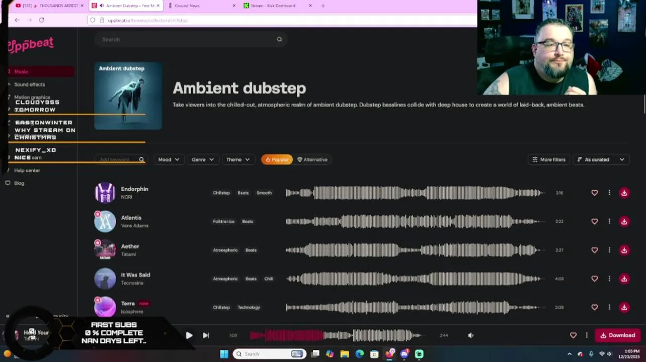Switch to the Ground News tab
This screenshot has height=362, width=646.
pyautogui.click(x=201, y=6)
